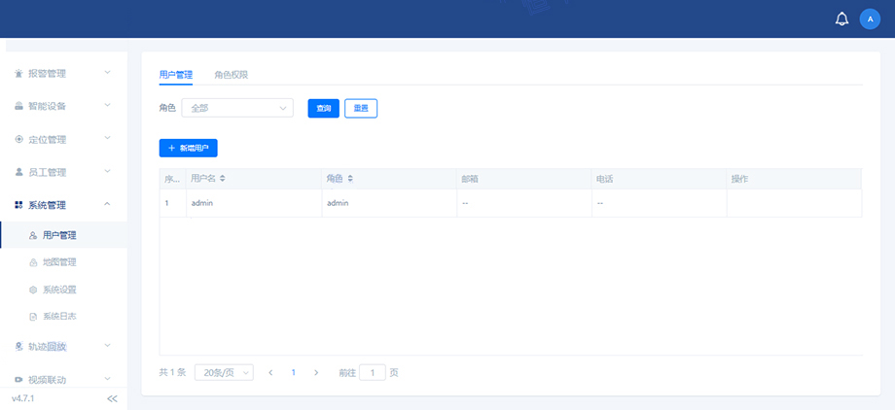Sort by 角色 column sort icon
Screen dimensions: 895x410
pos(350,179)
